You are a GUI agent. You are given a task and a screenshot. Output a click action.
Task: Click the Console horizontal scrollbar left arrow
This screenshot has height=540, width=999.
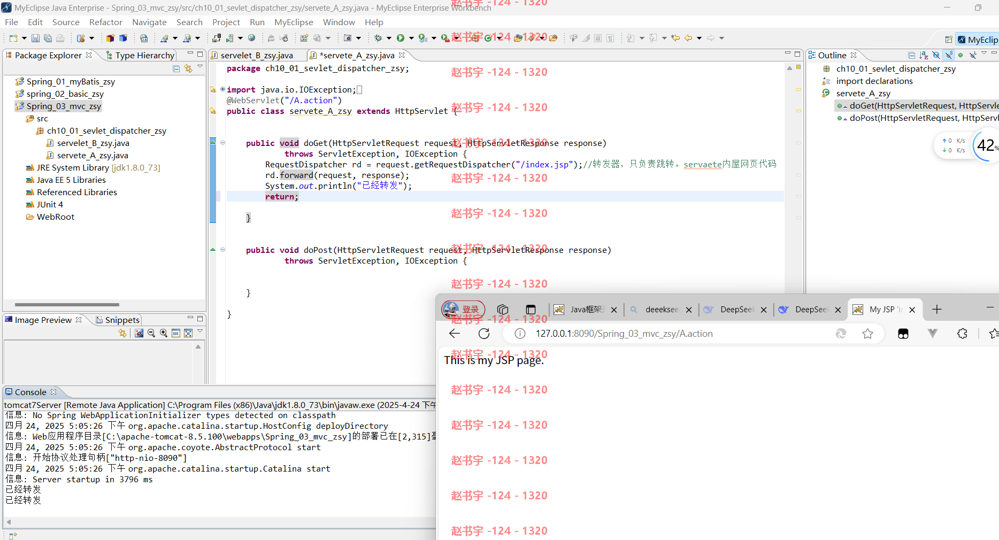pos(9,522)
